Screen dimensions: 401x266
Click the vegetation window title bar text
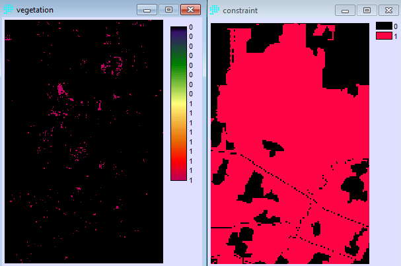35,10
